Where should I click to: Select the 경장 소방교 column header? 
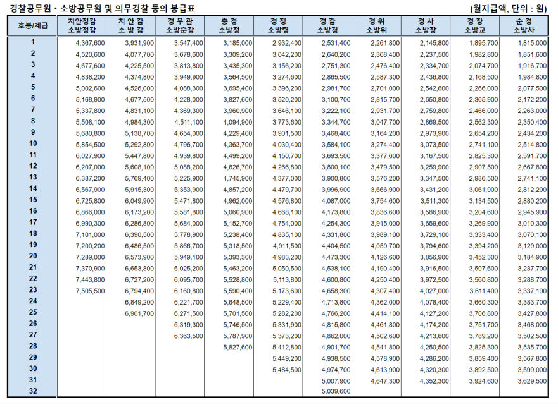[475, 26]
